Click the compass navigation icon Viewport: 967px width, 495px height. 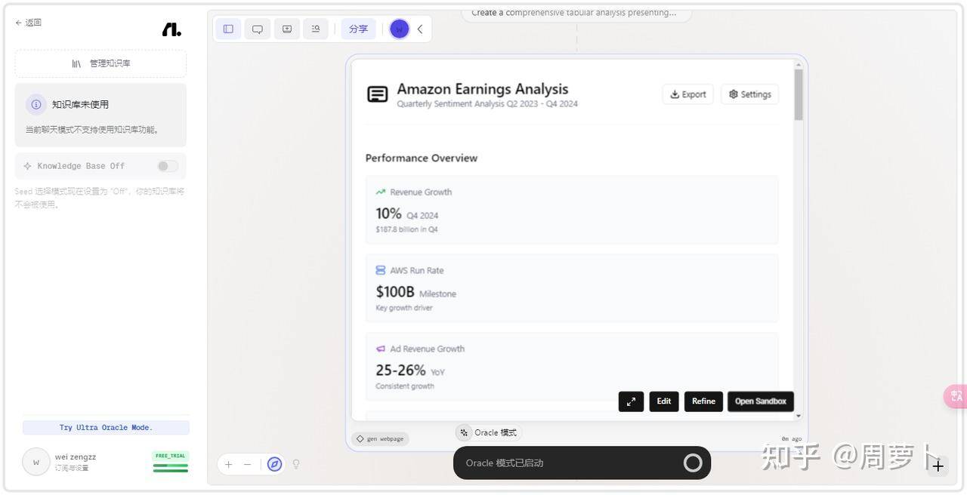pos(275,464)
